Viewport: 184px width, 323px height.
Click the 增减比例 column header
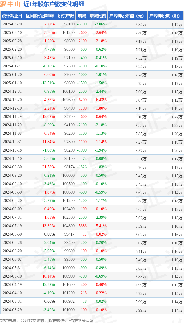coord(98,16)
